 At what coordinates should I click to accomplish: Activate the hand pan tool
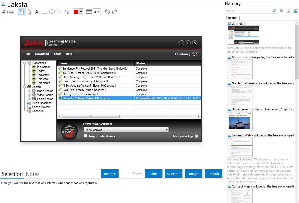click(x=22, y=12)
